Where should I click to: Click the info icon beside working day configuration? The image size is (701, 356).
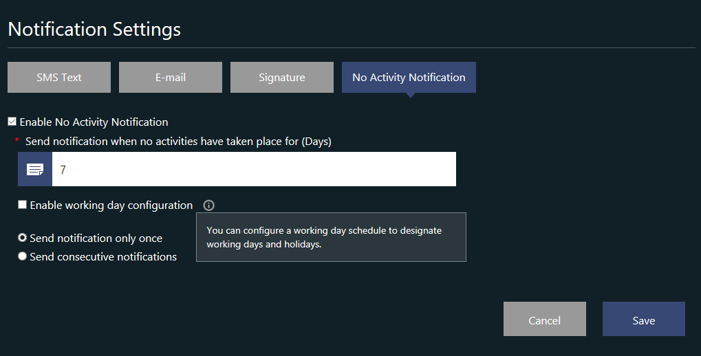tap(208, 205)
